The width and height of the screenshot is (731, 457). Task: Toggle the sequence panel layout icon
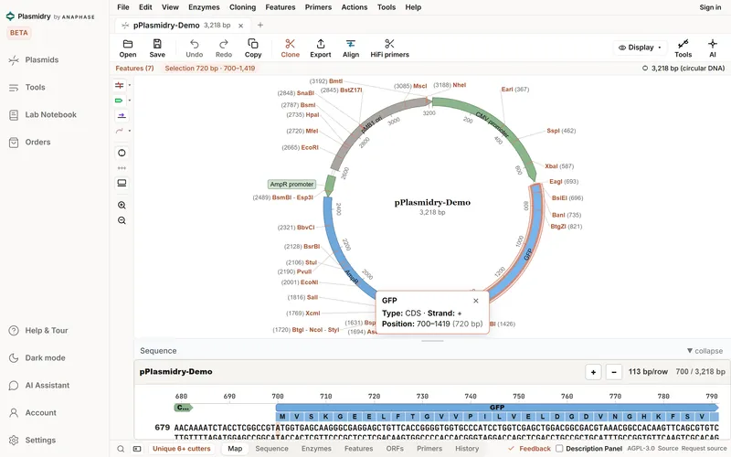pyautogui.click(x=122, y=183)
